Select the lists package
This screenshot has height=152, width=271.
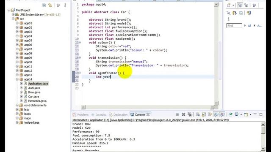[x=26, y=110]
